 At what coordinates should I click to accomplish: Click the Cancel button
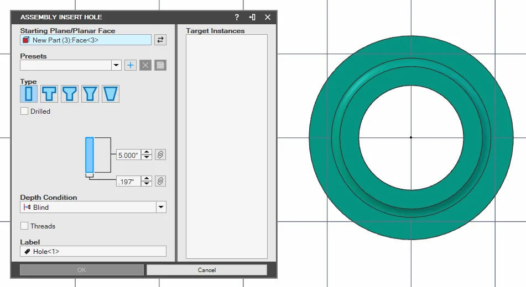pos(207,270)
